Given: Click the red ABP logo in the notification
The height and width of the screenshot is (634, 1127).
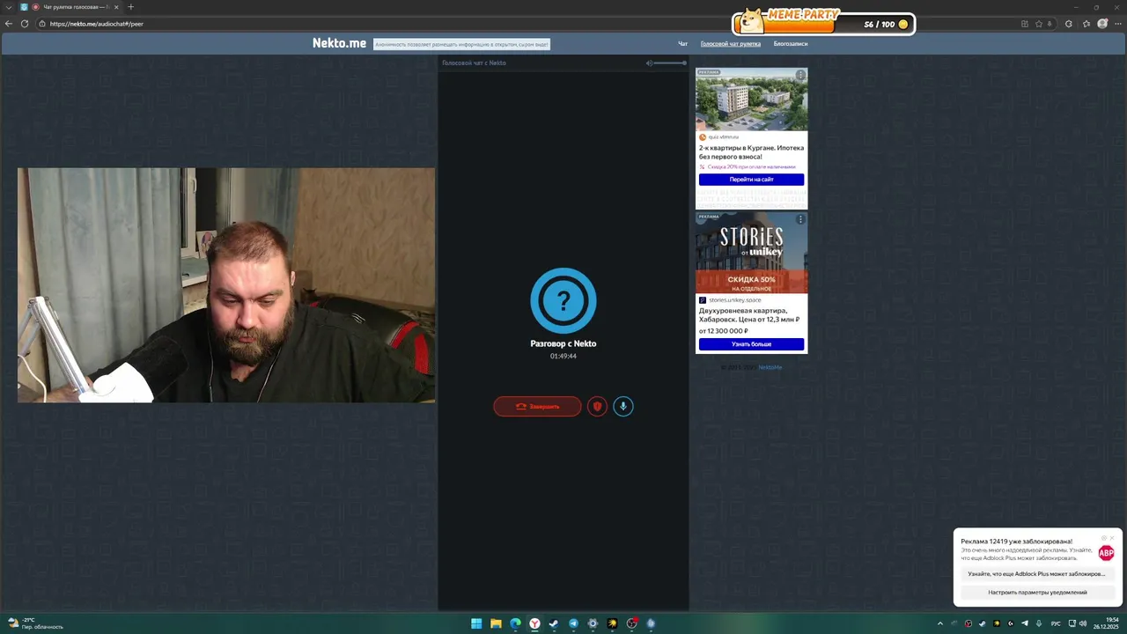Looking at the screenshot, I should click(x=1106, y=553).
